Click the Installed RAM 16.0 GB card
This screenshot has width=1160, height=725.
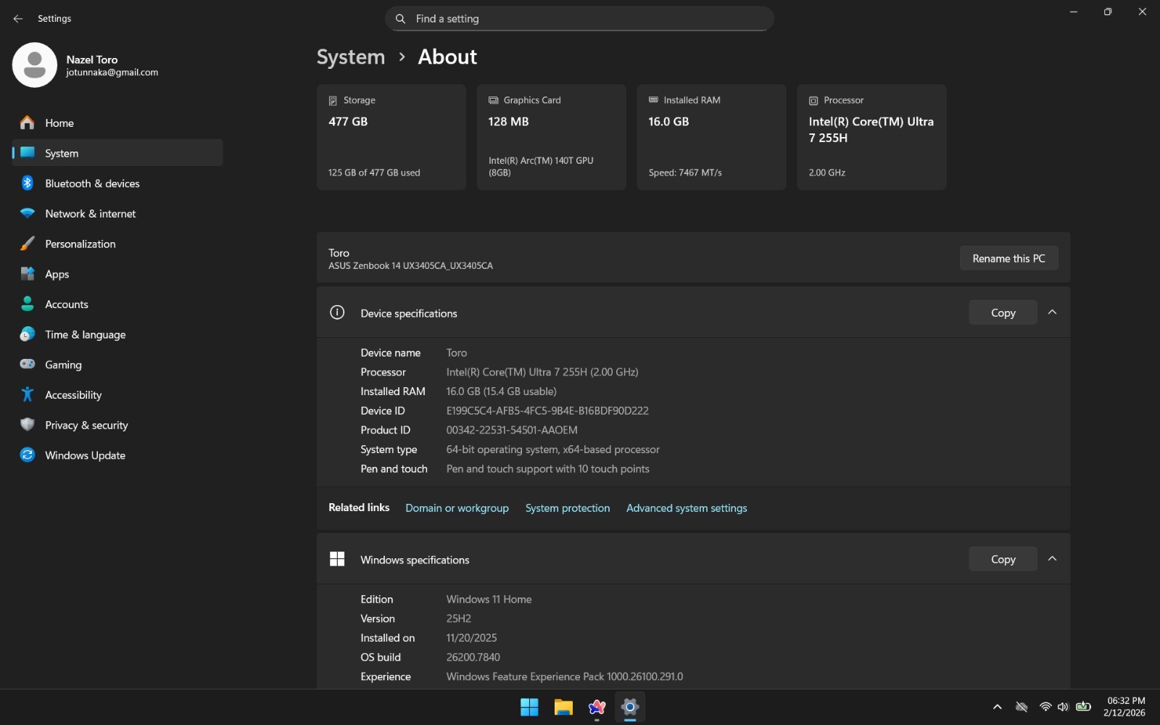click(711, 137)
